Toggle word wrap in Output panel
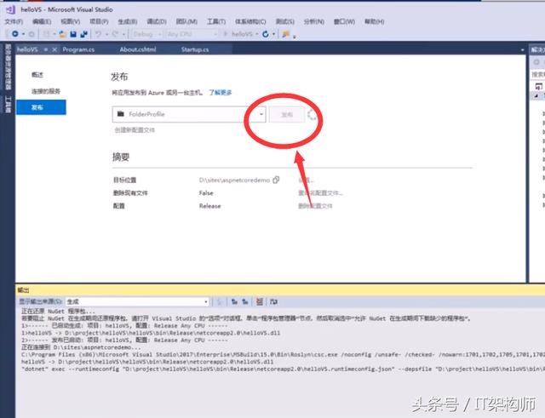Screen dimensions: 545x418 (x=273, y=301)
